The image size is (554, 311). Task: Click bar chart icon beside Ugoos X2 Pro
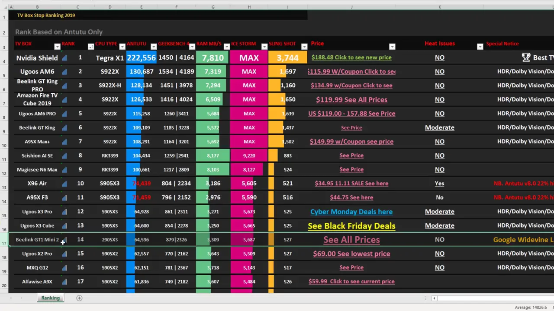pyautogui.click(x=64, y=254)
